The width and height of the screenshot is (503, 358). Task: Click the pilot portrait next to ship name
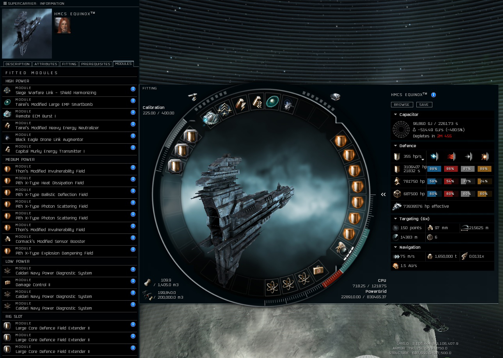click(x=62, y=25)
